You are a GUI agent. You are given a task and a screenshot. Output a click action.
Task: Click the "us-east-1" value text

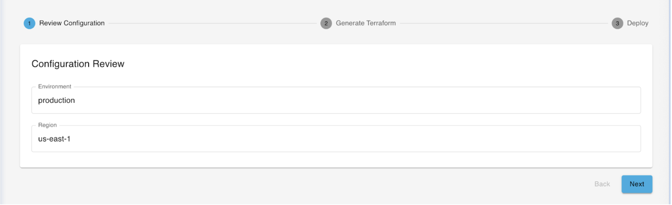coord(54,139)
